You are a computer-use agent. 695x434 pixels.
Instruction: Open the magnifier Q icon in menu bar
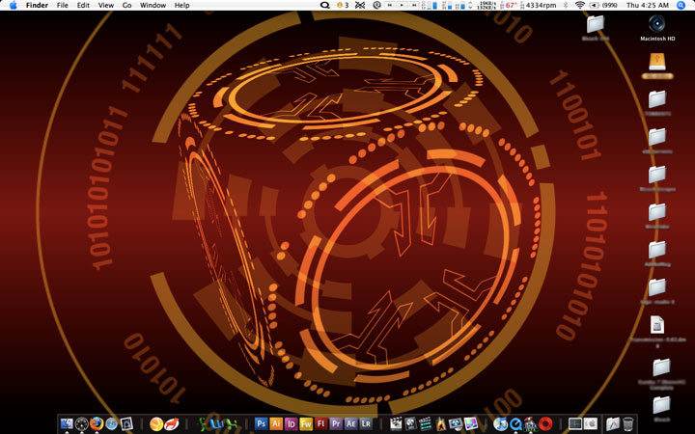[x=325, y=6]
